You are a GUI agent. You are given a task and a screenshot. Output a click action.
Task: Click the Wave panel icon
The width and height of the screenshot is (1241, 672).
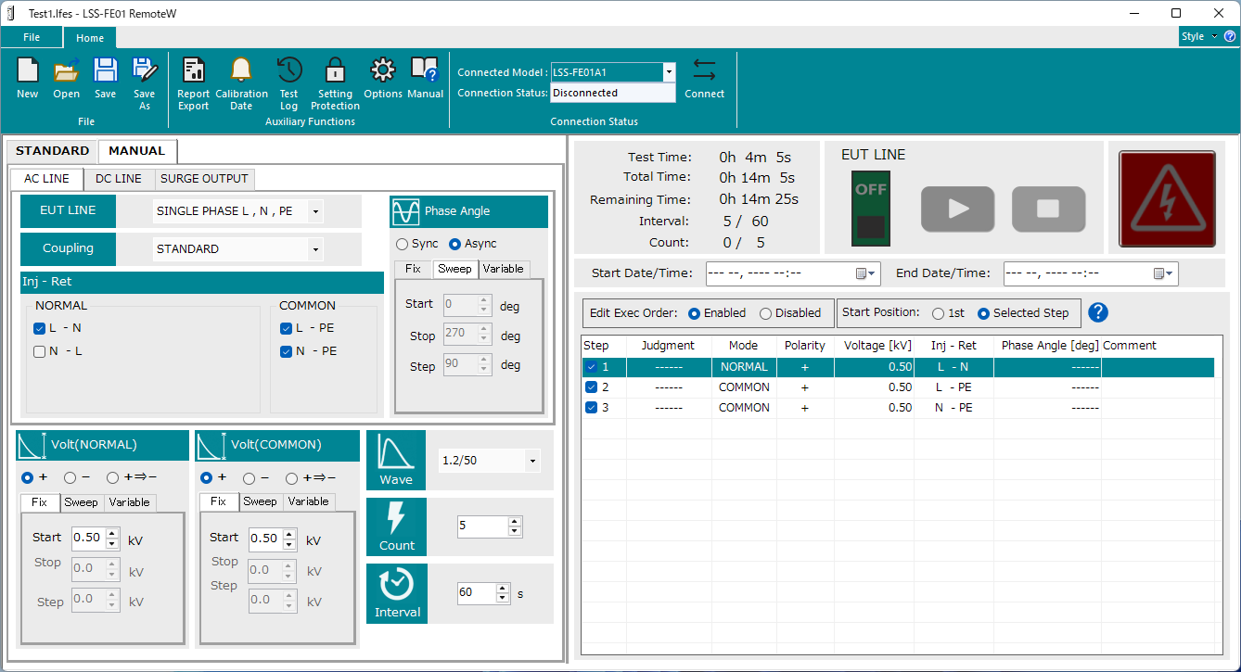[396, 454]
